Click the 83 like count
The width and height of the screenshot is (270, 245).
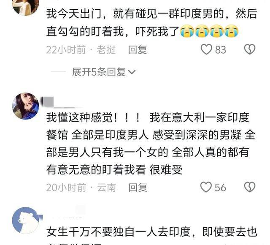[221, 50]
